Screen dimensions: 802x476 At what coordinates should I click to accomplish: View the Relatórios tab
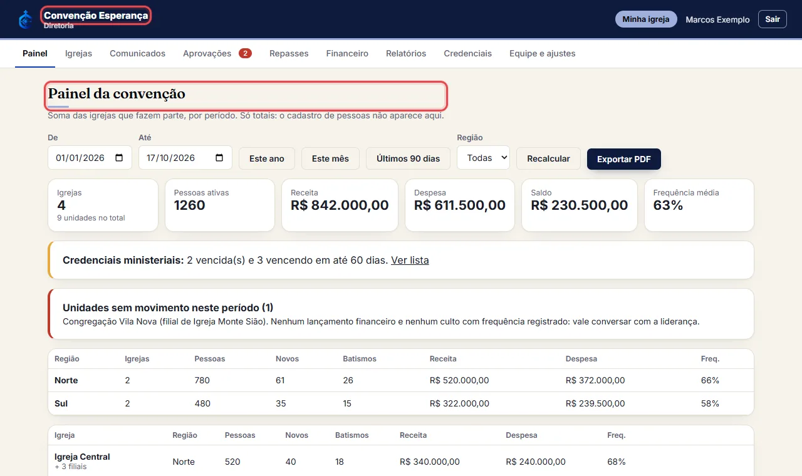pos(406,53)
